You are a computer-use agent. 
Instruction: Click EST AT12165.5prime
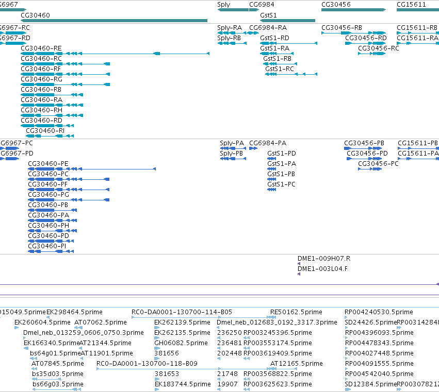[297, 364]
